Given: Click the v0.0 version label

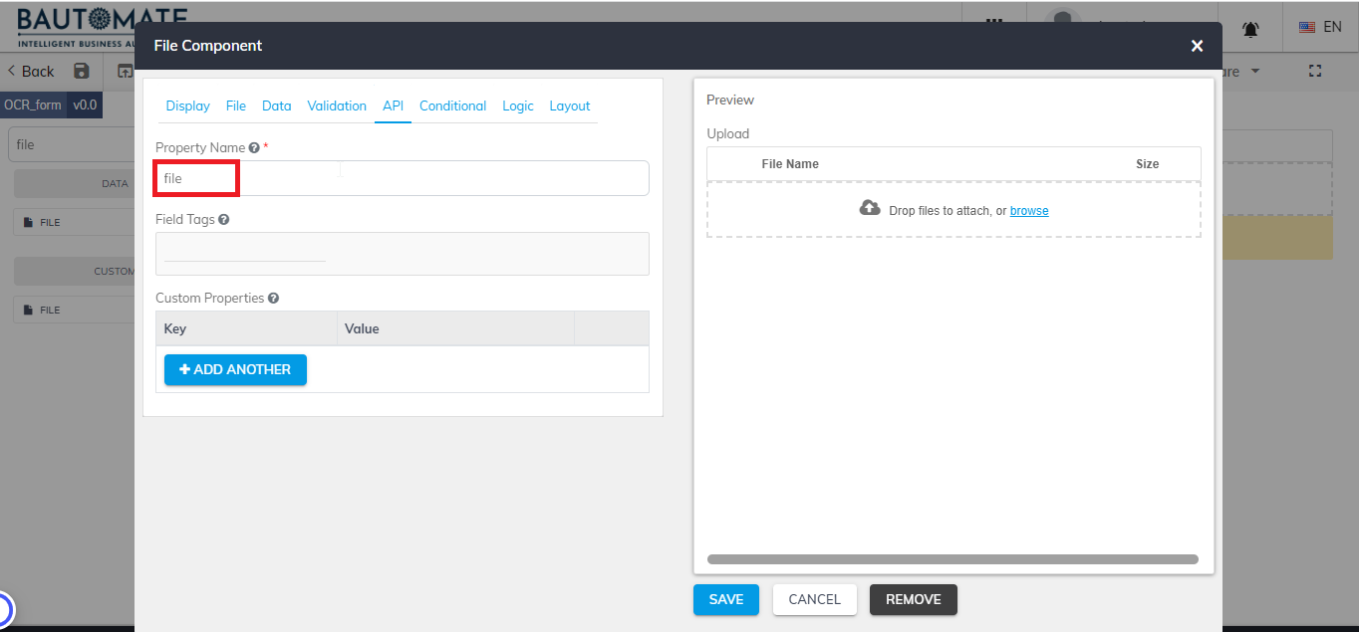Looking at the screenshot, I should pos(85,105).
